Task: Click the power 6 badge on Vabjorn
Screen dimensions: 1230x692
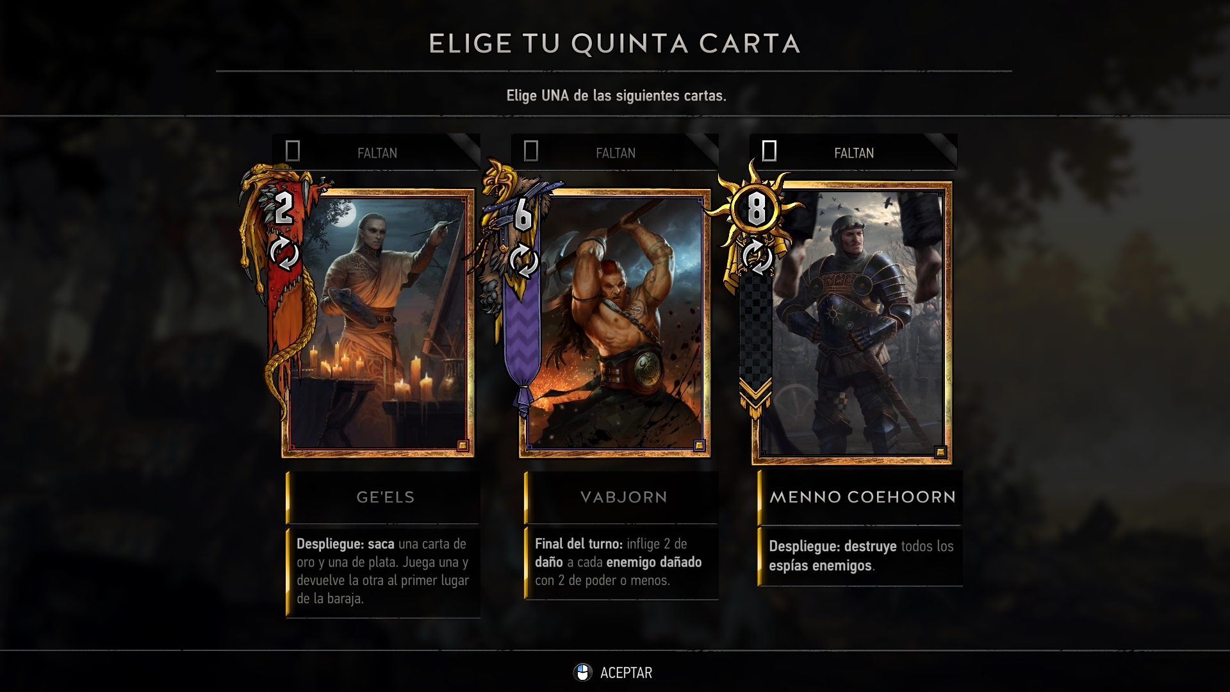Action: (x=523, y=215)
